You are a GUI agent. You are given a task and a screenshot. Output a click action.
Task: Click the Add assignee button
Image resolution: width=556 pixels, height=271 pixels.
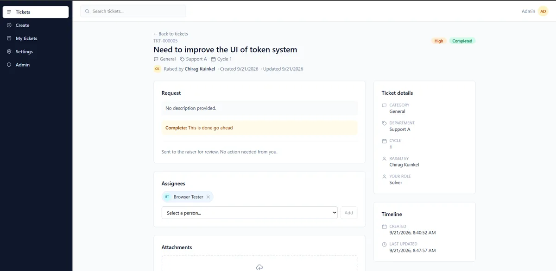[349, 213]
